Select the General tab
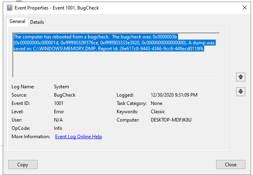The height and width of the screenshot is (175, 253). (x=17, y=21)
